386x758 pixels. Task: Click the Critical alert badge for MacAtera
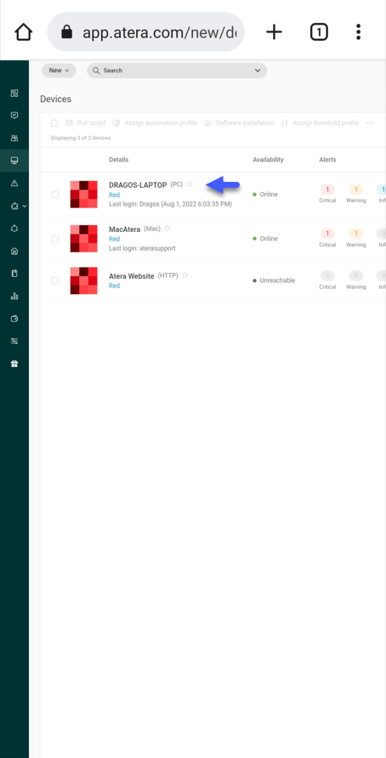tap(327, 234)
